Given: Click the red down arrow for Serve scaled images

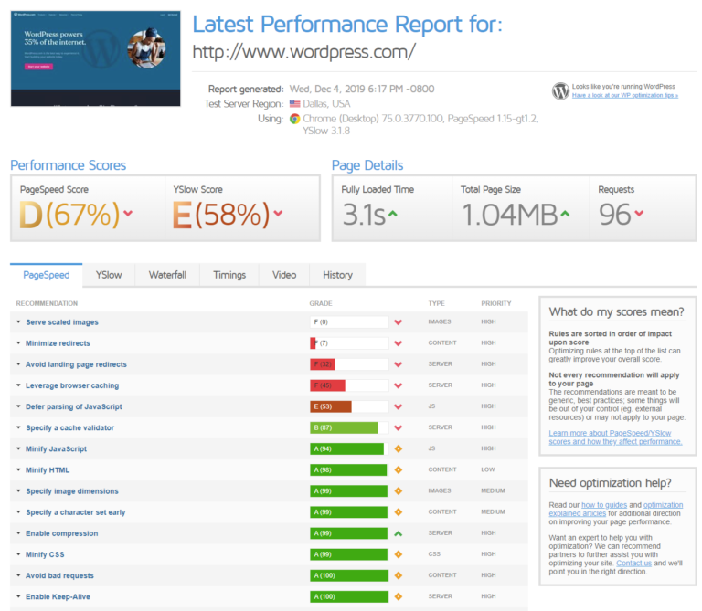Looking at the screenshot, I should (x=398, y=322).
